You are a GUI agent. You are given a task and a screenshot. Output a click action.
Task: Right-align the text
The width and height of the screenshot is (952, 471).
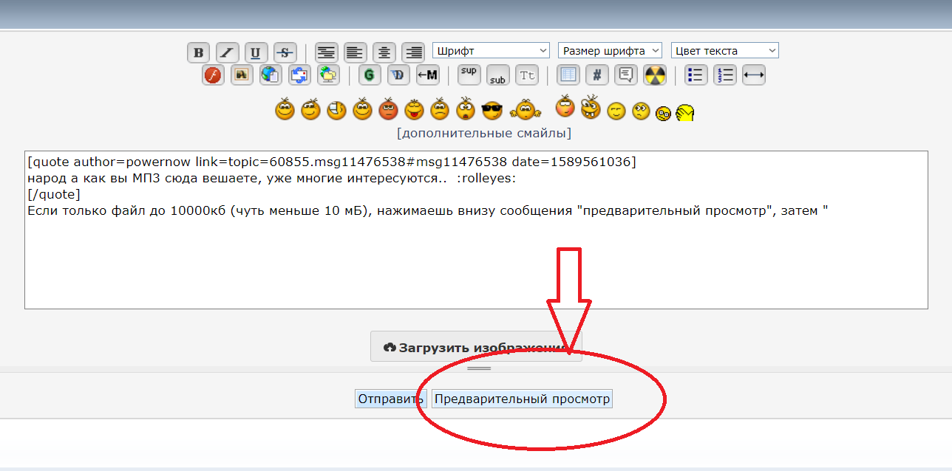click(x=413, y=52)
